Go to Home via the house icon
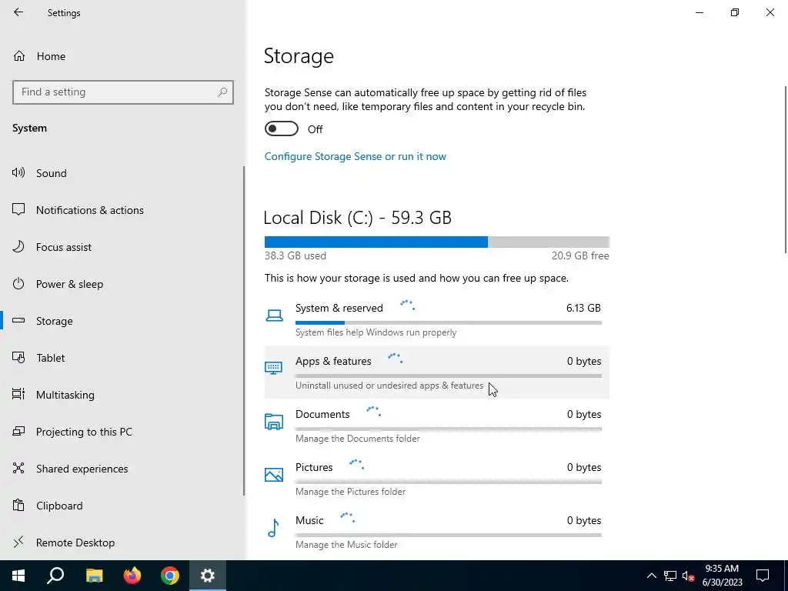 19,55
